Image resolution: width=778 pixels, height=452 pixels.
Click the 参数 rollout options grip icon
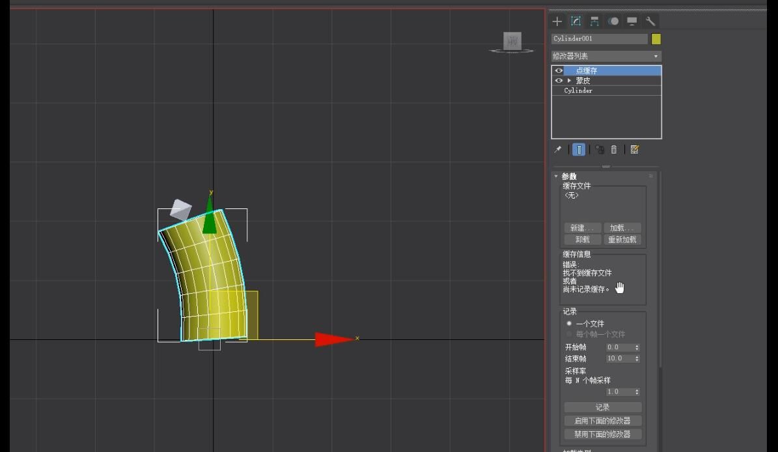(x=651, y=176)
